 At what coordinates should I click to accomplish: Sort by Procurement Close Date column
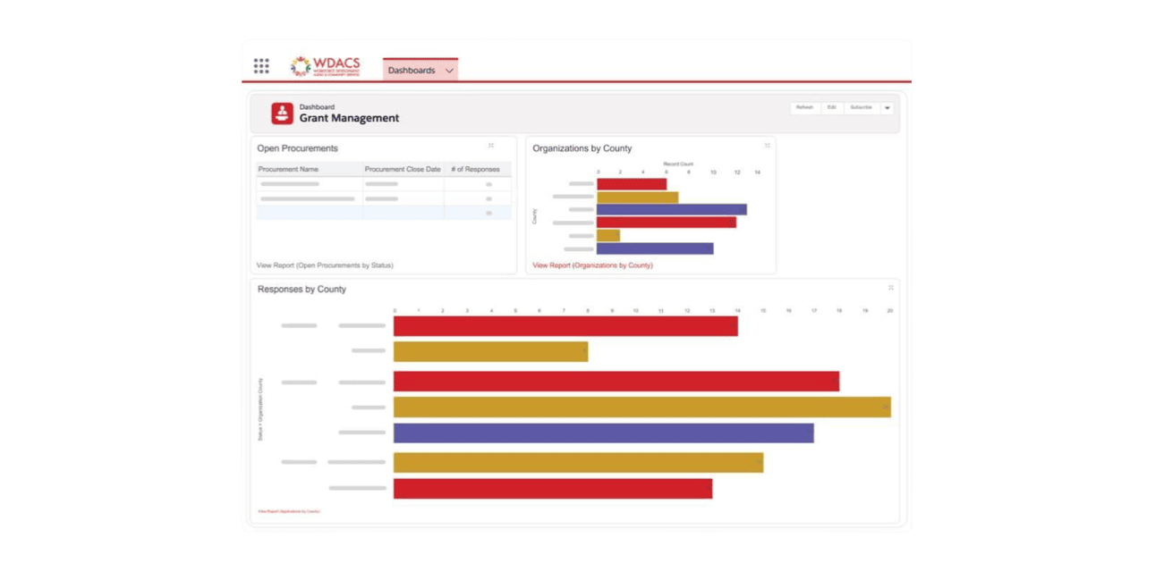(403, 169)
